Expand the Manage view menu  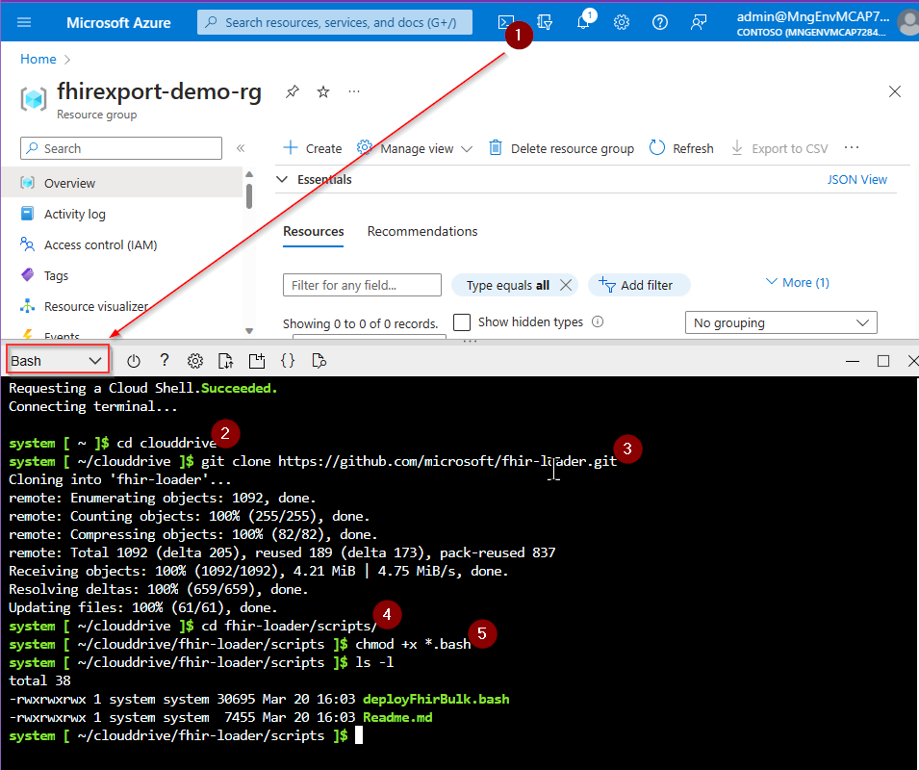pos(415,148)
